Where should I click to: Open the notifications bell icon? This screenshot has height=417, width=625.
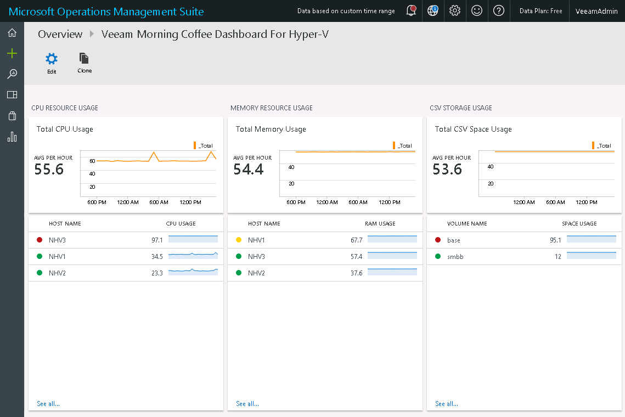coord(411,11)
